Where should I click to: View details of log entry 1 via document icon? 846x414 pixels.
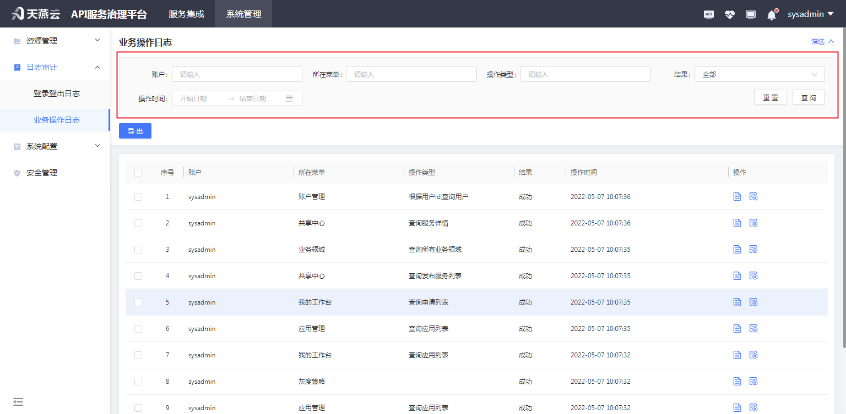[x=737, y=196]
